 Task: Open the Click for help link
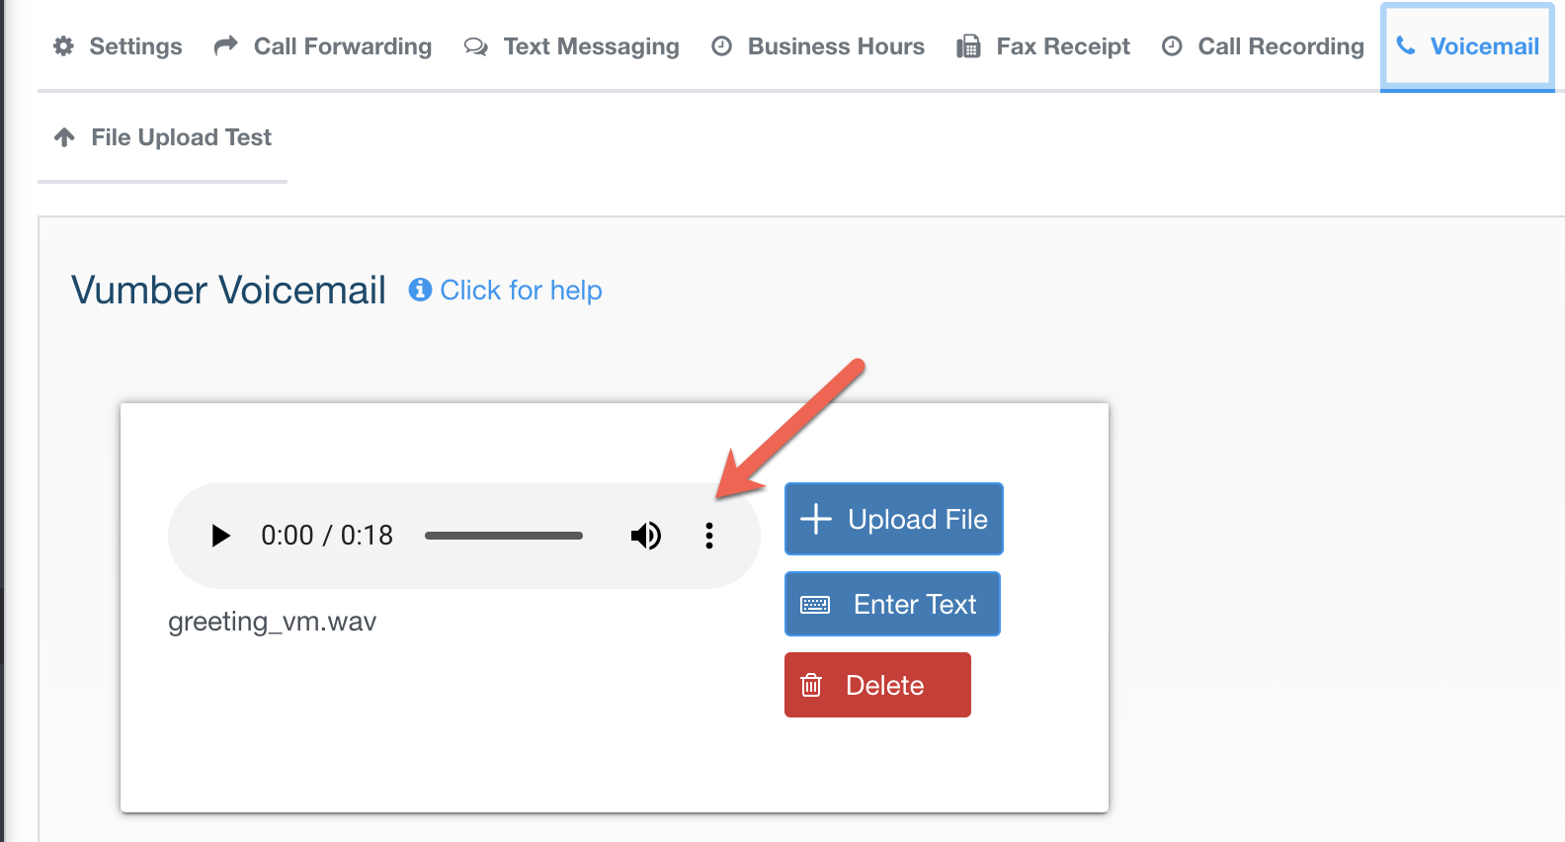(521, 291)
